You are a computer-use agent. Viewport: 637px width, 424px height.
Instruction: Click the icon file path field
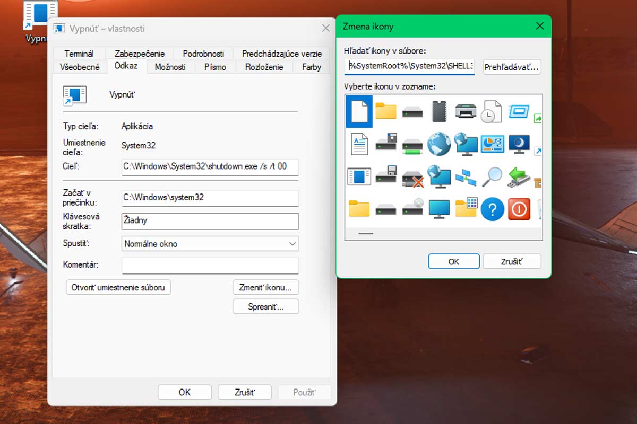(409, 67)
